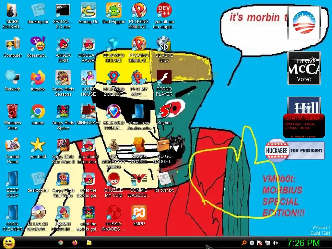Open the Hillary gadget
Viewport: 332px width, 249px height.
(x=304, y=105)
